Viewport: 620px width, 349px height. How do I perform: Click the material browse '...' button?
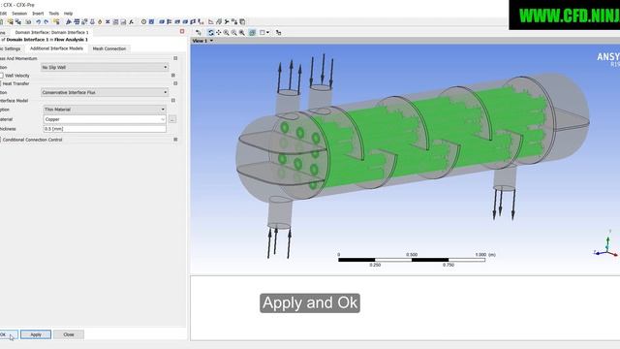point(172,119)
